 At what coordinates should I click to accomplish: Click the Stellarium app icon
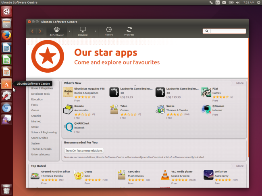(x=208, y=175)
